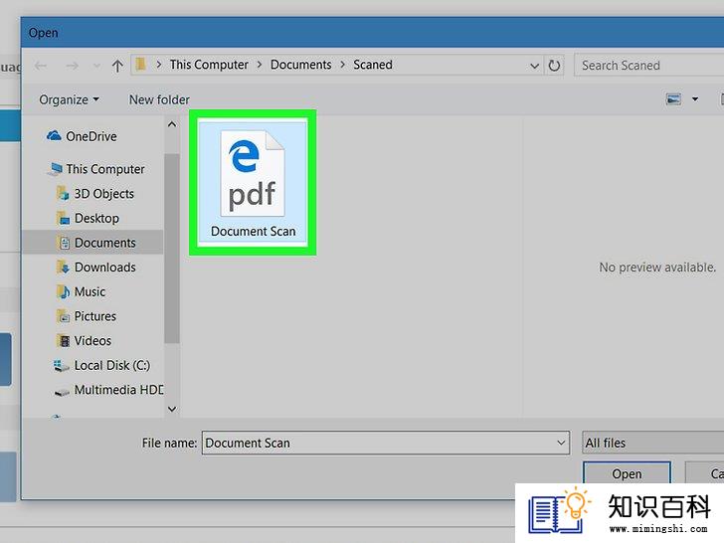Select OneDrive in navigation pane
Viewport: 724px width, 543px height.
(91, 136)
